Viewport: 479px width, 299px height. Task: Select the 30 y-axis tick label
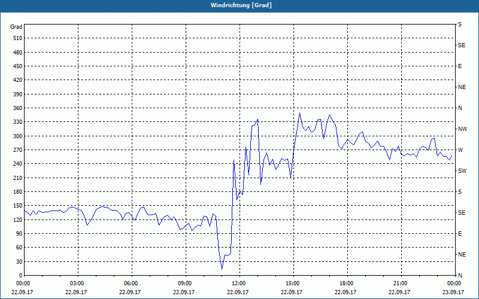19,261
